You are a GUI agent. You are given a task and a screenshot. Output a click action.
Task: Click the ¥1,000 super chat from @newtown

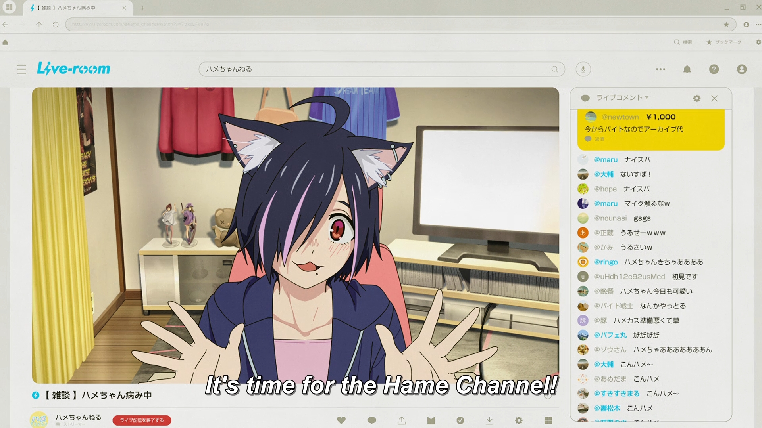[x=651, y=130]
